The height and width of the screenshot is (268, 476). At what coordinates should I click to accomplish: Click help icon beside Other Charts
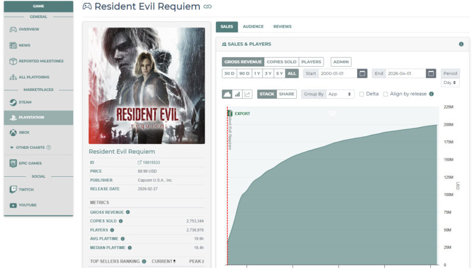coord(49,147)
